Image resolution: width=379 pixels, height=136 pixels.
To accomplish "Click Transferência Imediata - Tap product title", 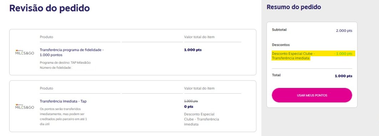I will coord(63,101).
